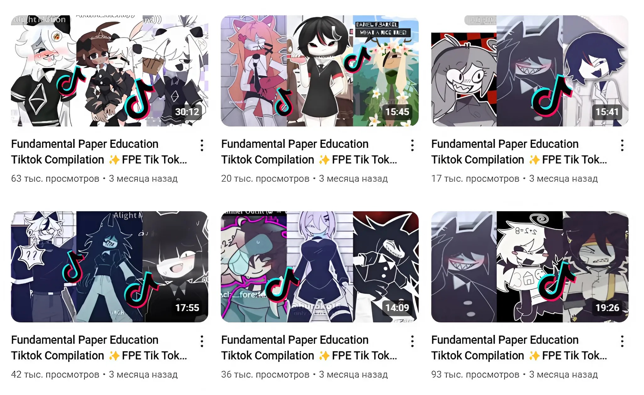Viewport: 644px width, 395px height.
Task: Open more options for 63 тыс. views video
Action: click(202, 145)
